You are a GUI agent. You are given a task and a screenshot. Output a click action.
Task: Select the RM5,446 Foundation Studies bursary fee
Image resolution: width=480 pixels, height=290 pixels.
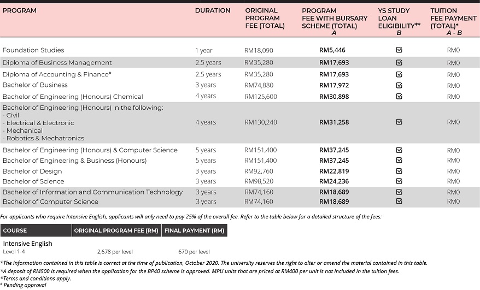click(x=333, y=50)
